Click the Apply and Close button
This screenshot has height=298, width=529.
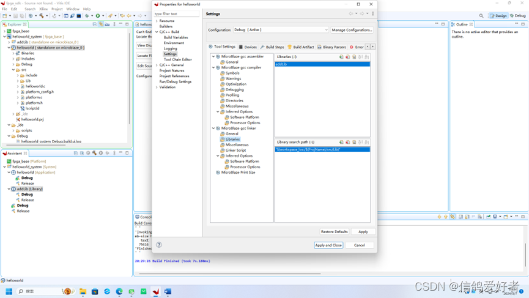(328, 245)
